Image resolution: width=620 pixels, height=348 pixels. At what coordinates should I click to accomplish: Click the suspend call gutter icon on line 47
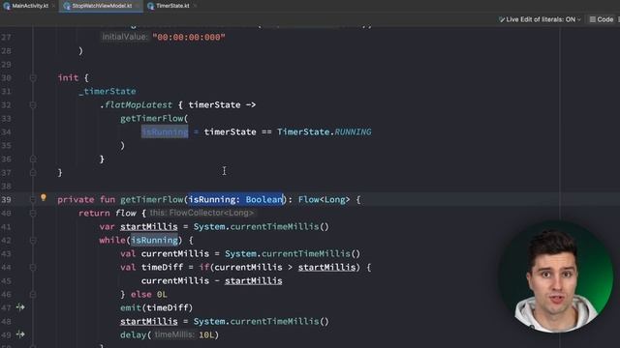[20, 307]
